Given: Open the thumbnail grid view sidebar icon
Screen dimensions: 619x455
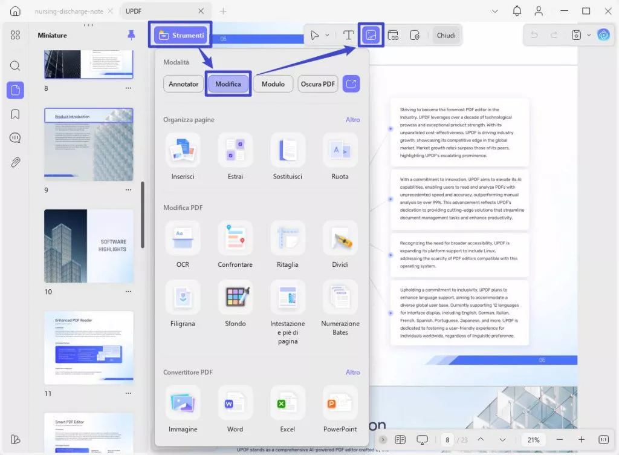Looking at the screenshot, I should (x=15, y=35).
